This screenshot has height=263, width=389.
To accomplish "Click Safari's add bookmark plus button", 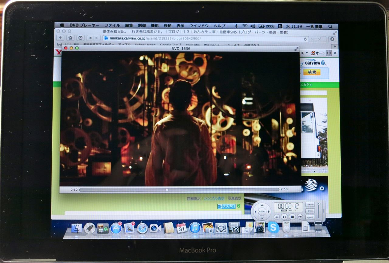I will click(x=60, y=38).
